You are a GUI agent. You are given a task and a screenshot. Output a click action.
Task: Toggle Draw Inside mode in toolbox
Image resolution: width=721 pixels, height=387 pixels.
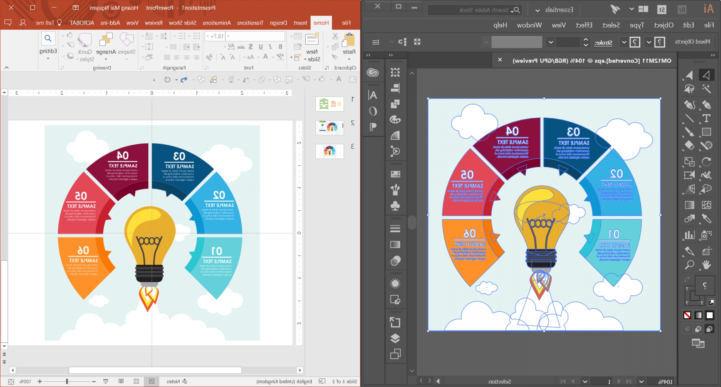(688, 329)
